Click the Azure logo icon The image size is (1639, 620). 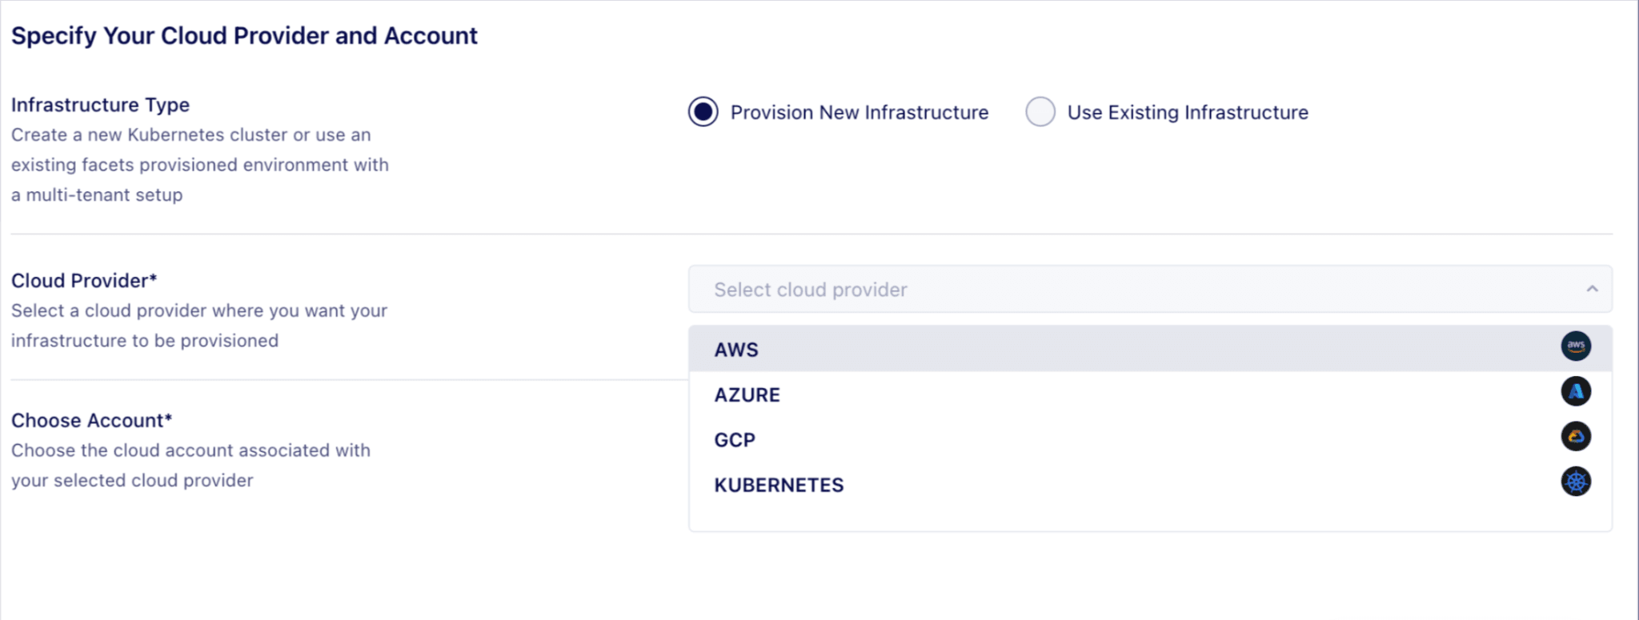tap(1576, 391)
